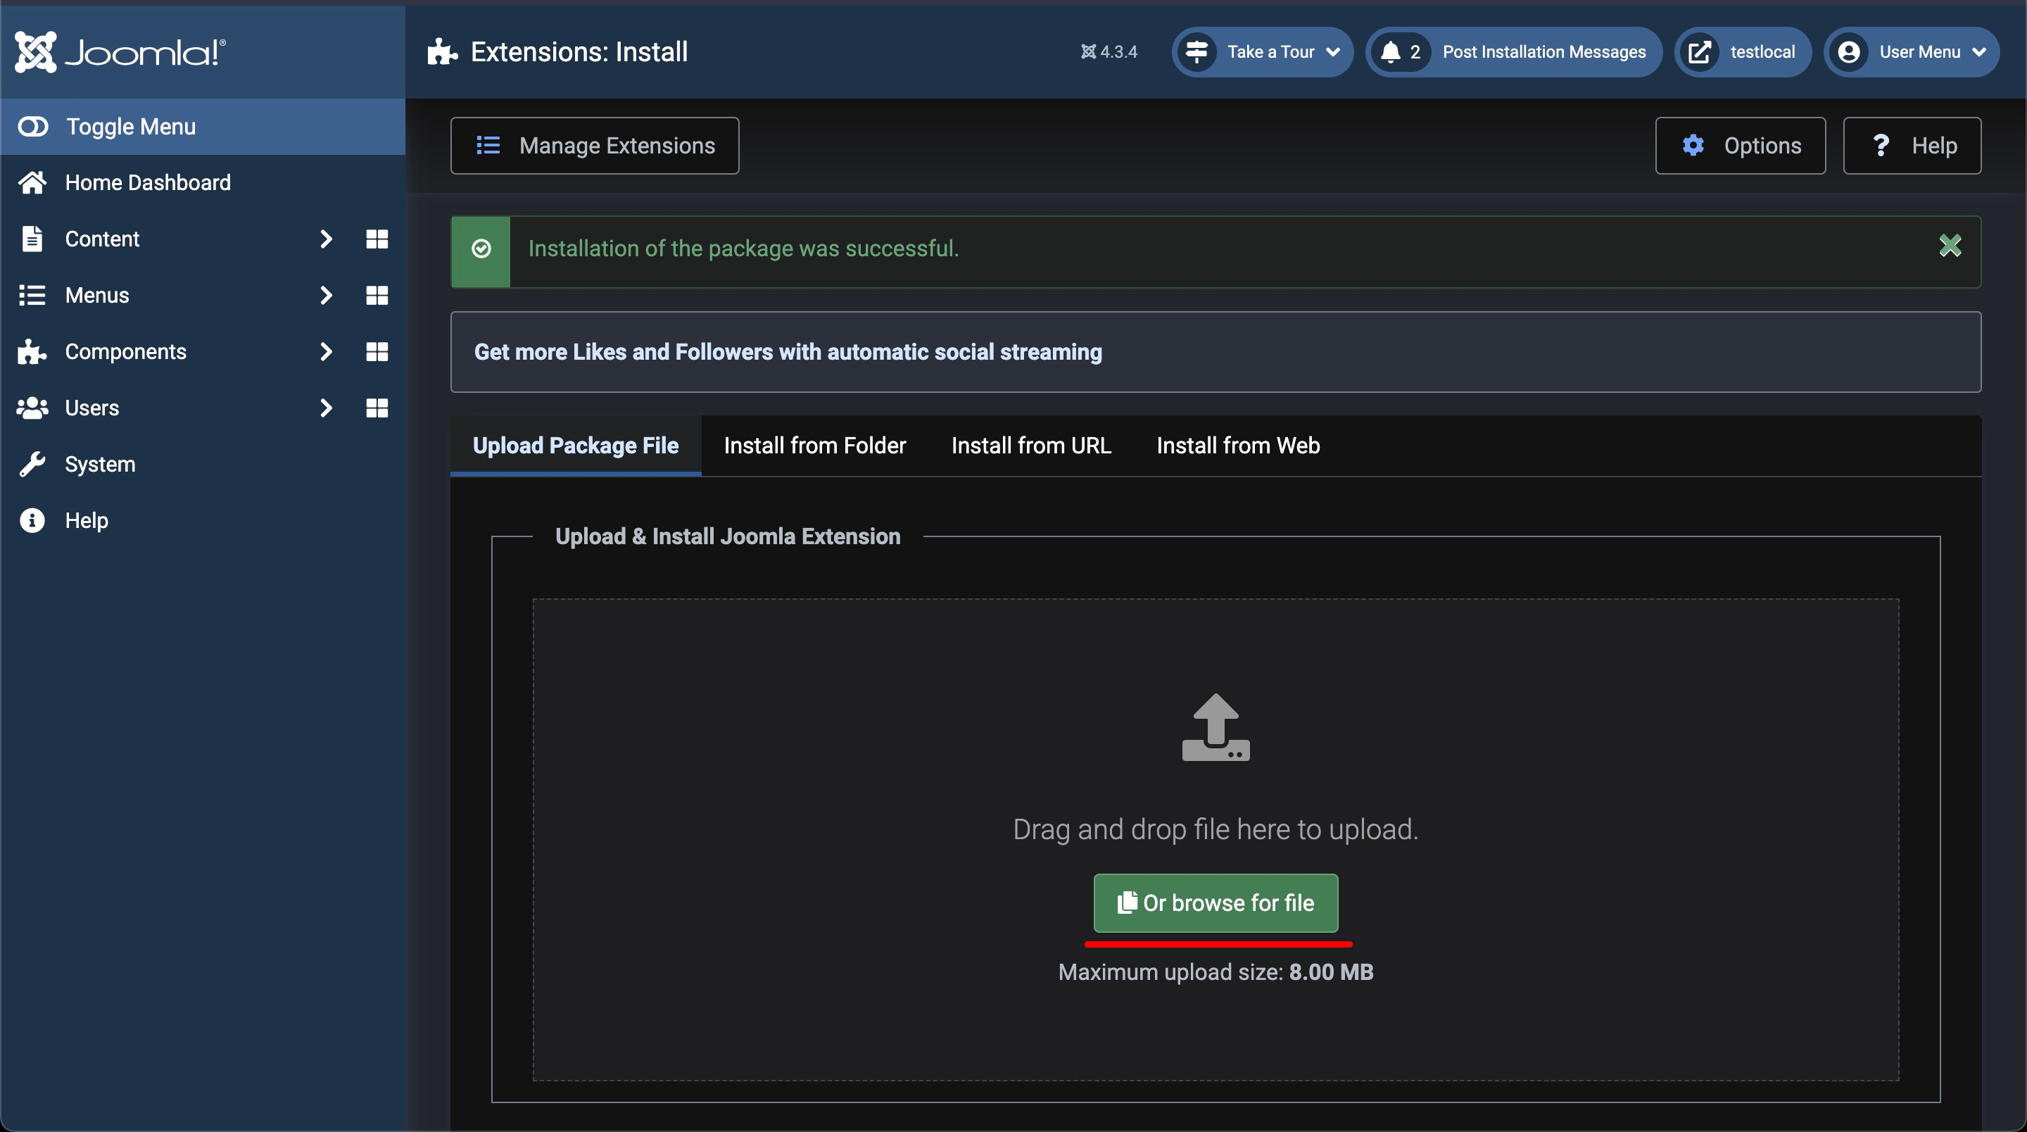The height and width of the screenshot is (1132, 2027).
Task: Open the Components dashboard grid icon
Action: click(x=377, y=352)
